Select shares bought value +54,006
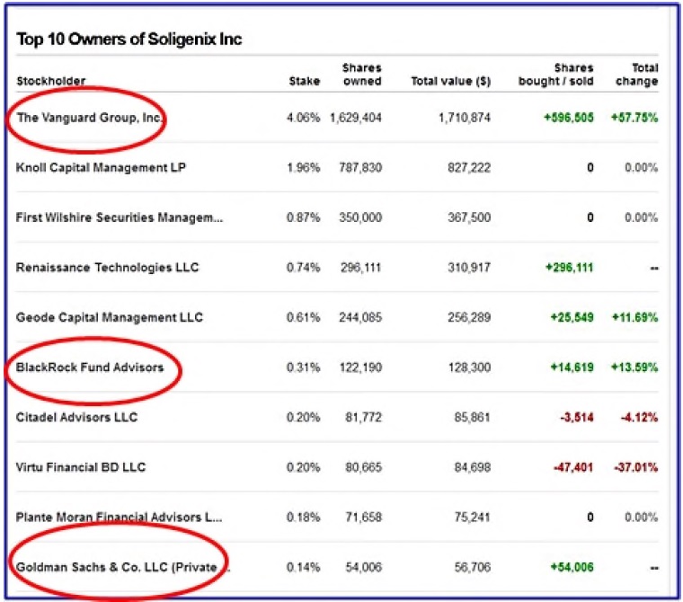The width and height of the screenshot is (683, 602). tap(572, 567)
